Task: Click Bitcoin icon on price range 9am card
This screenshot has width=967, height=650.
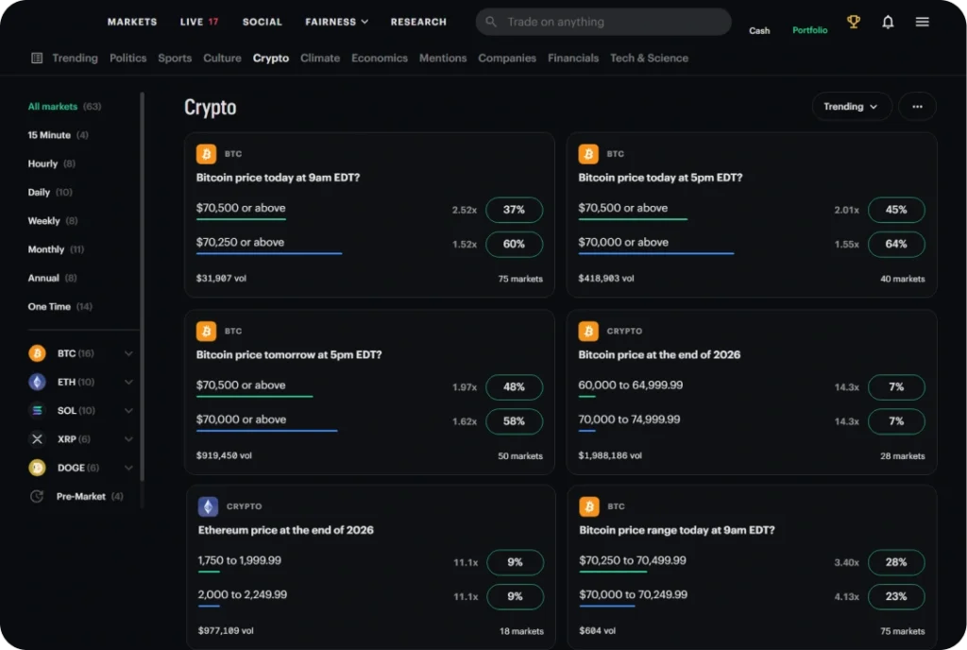Action: point(589,506)
